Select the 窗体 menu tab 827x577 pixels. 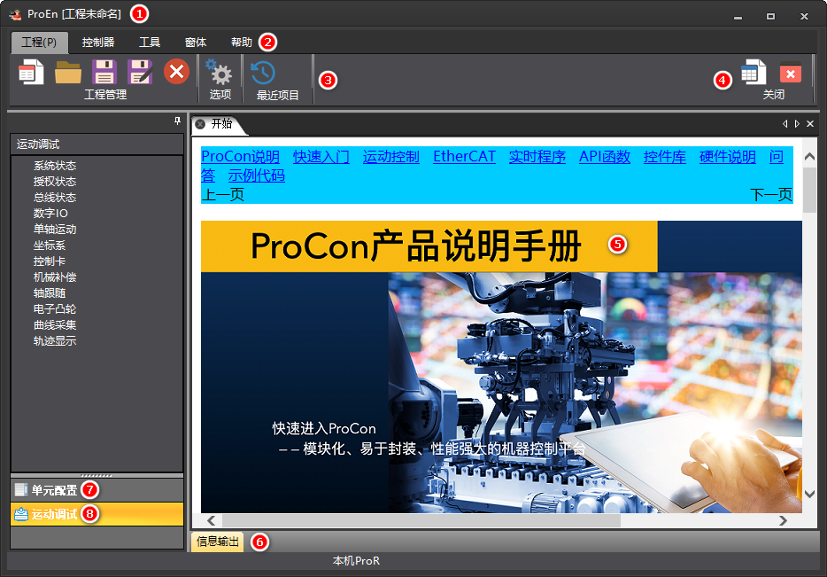pos(196,43)
